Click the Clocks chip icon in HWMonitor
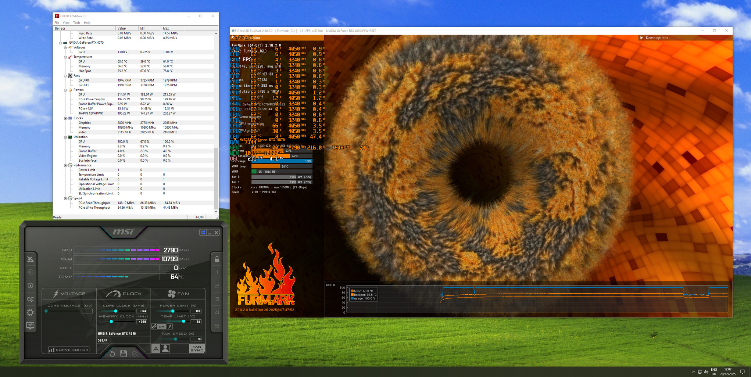This screenshot has height=377, width=751. click(70, 118)
